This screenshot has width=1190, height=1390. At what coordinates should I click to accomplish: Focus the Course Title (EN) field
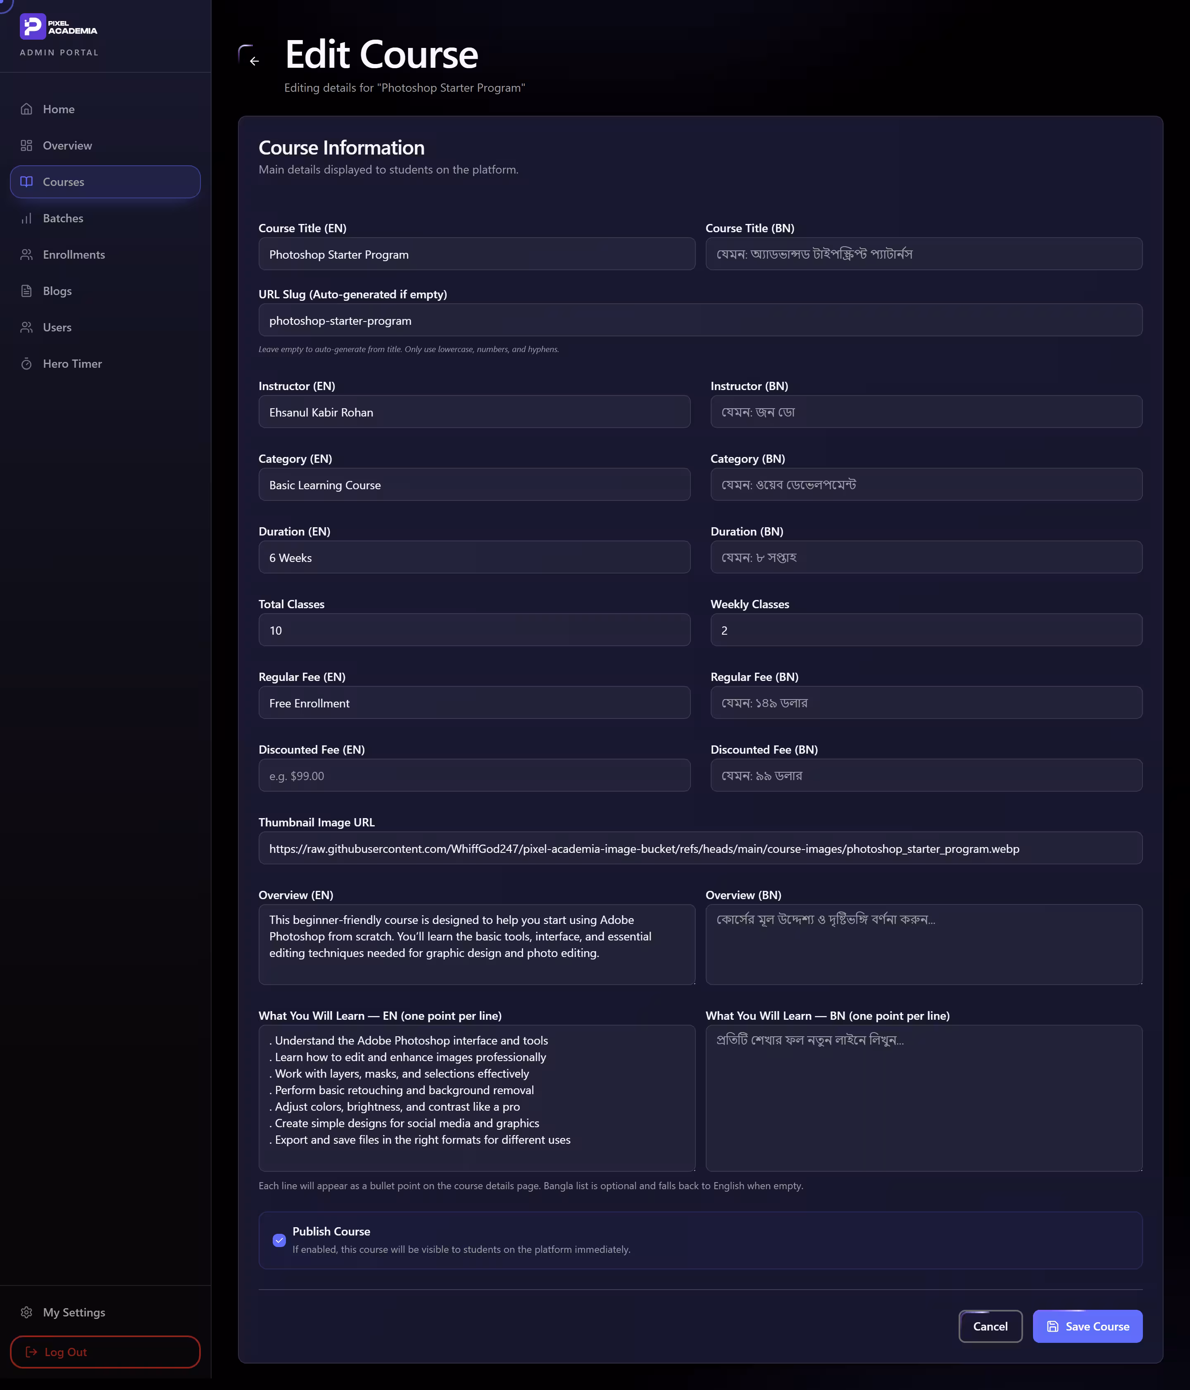(477, 254)
